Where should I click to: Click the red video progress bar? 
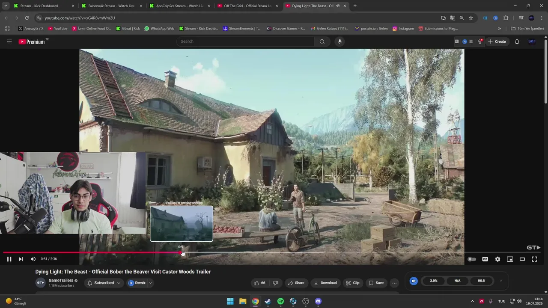tap(93, 252)
